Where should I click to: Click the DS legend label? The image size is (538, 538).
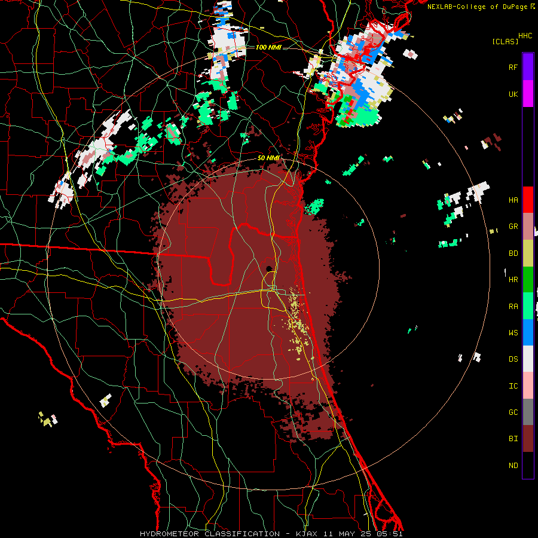pos(513,359)
